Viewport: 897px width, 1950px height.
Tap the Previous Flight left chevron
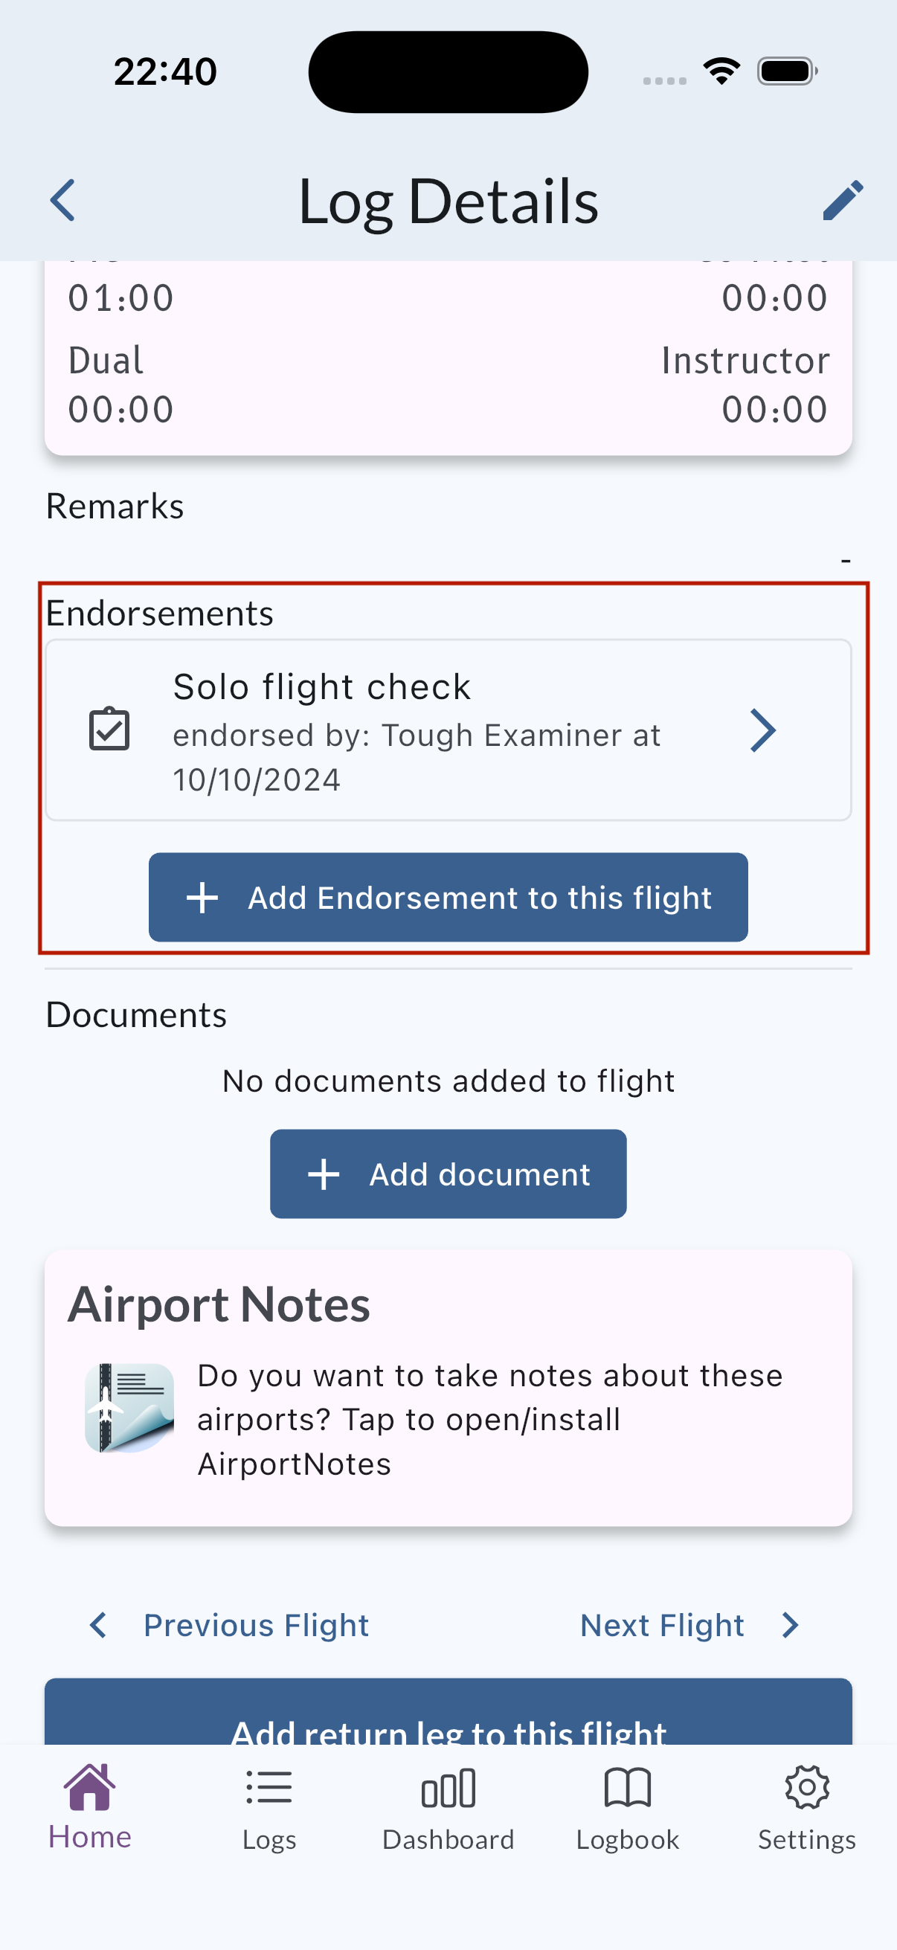98,1624
